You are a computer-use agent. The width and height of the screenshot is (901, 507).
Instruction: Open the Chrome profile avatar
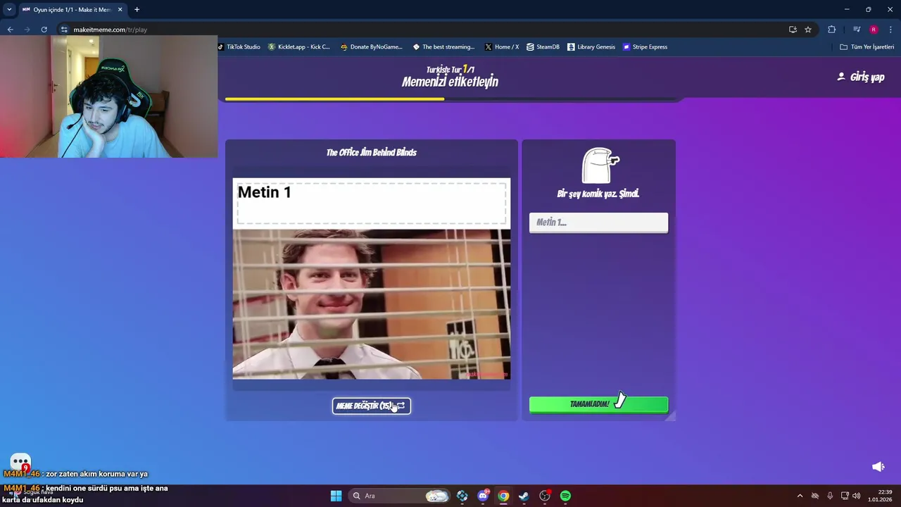click(x=874, y=30)
